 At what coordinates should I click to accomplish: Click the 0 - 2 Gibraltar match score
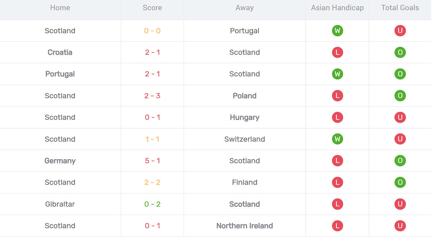(x=153, y=204)
